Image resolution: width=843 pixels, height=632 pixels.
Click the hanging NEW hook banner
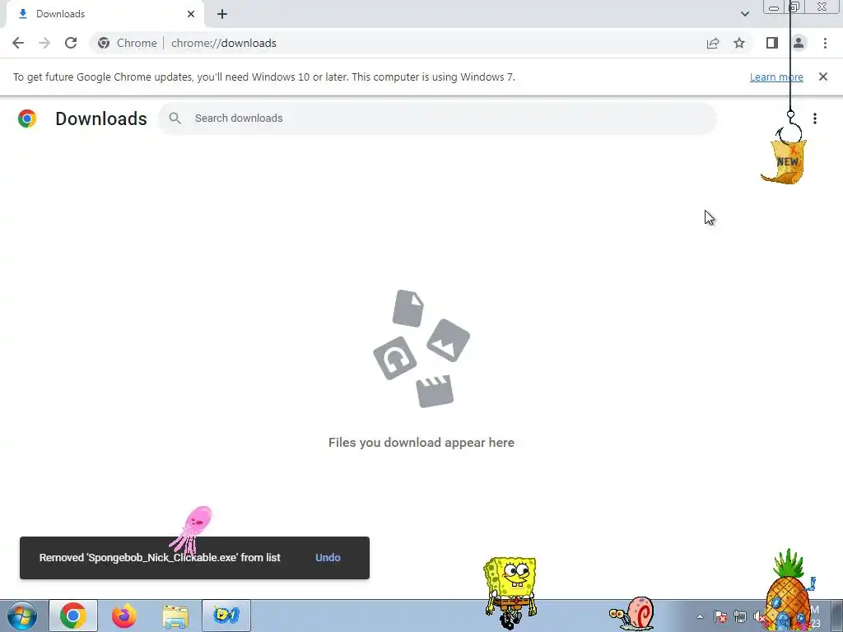[x=784, y=161]
